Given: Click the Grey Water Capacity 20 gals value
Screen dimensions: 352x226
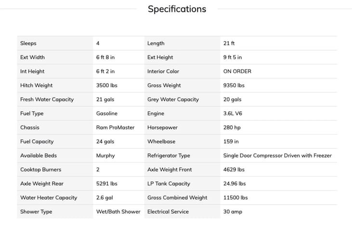Looking at the screenshot, I should pos(233,99).
